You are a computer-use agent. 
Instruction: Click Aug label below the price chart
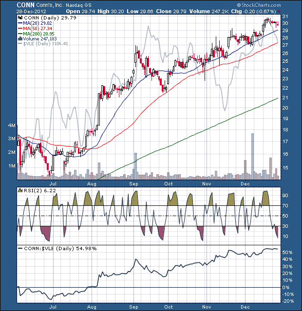click(x=92, y=184)
